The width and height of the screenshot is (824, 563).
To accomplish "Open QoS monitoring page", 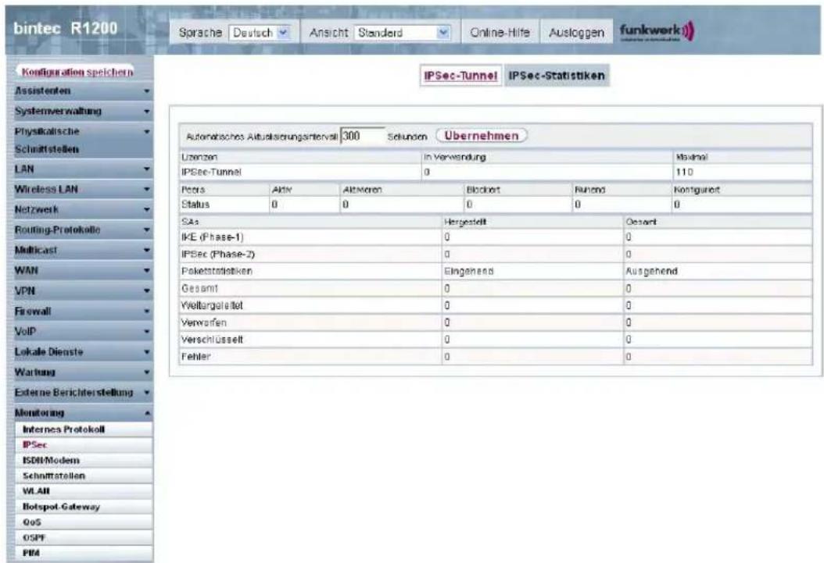I will point(84,522).
